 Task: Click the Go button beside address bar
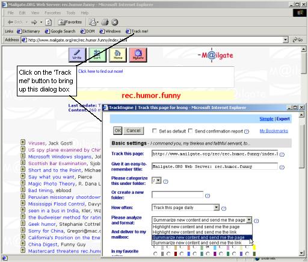tap(298, 40)
